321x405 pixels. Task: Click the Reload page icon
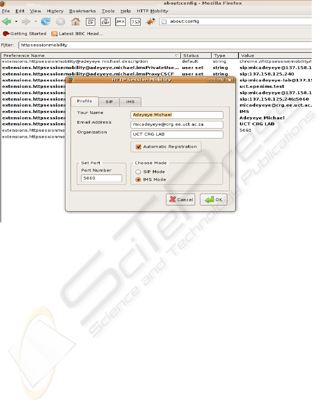pos(46,22)
